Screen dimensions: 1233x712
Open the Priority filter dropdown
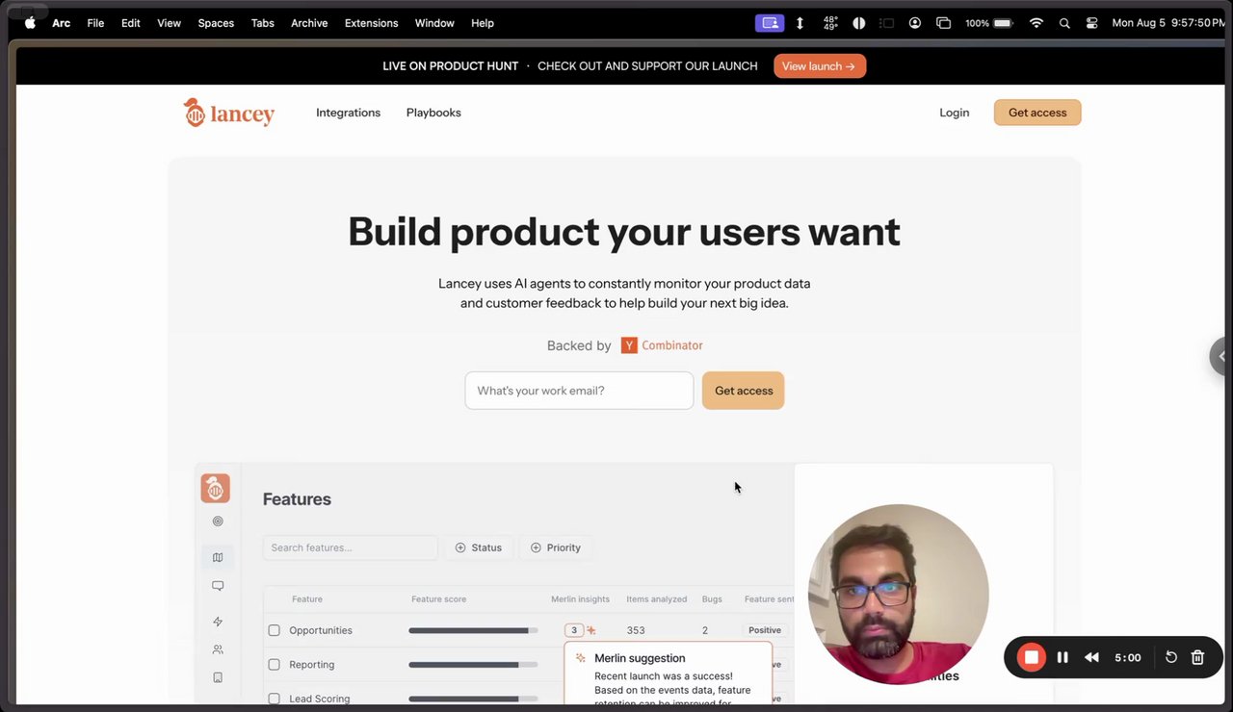point(556,547)
